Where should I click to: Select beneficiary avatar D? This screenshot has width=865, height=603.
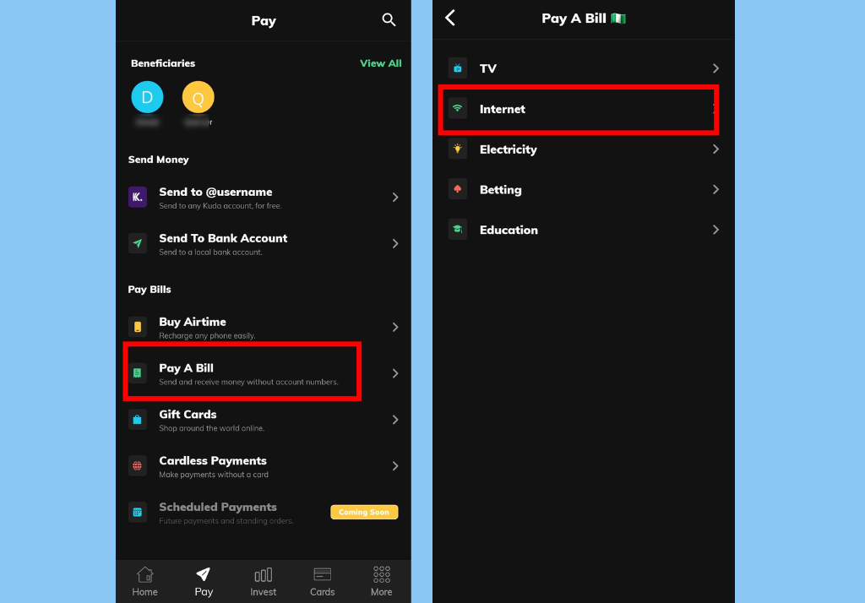point(147,97)
